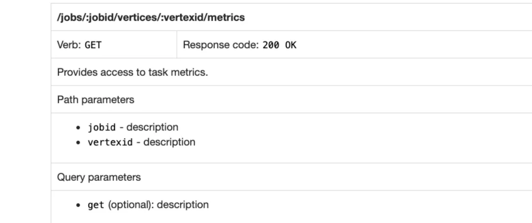Image resolution: width=532 pixels, height=223 pixels.
Task: Click the Query parameters row header
Action: 99,177
